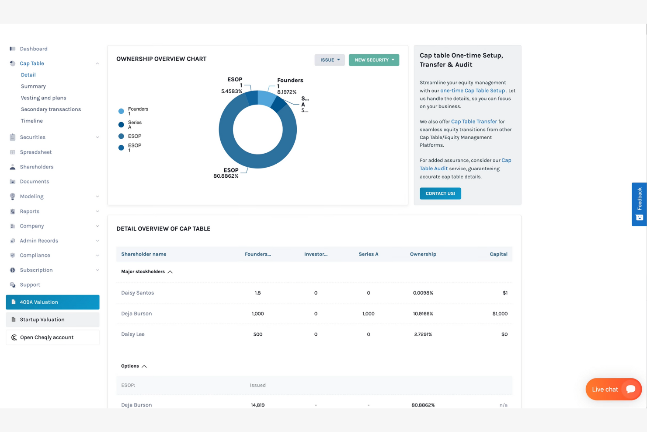Select the Shareholders sidebar icon
Viewport: 647px width, 432px height.
pos(12,167)
